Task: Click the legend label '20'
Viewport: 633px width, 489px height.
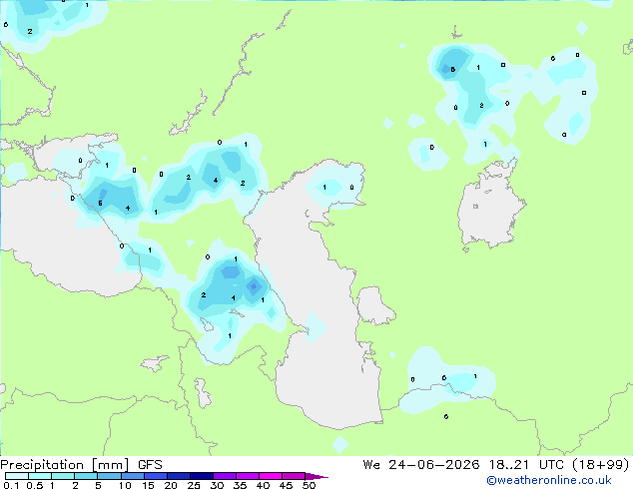Action: point(171,485)
